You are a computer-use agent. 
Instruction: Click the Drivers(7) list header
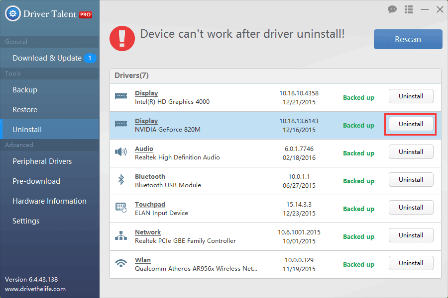275,75
